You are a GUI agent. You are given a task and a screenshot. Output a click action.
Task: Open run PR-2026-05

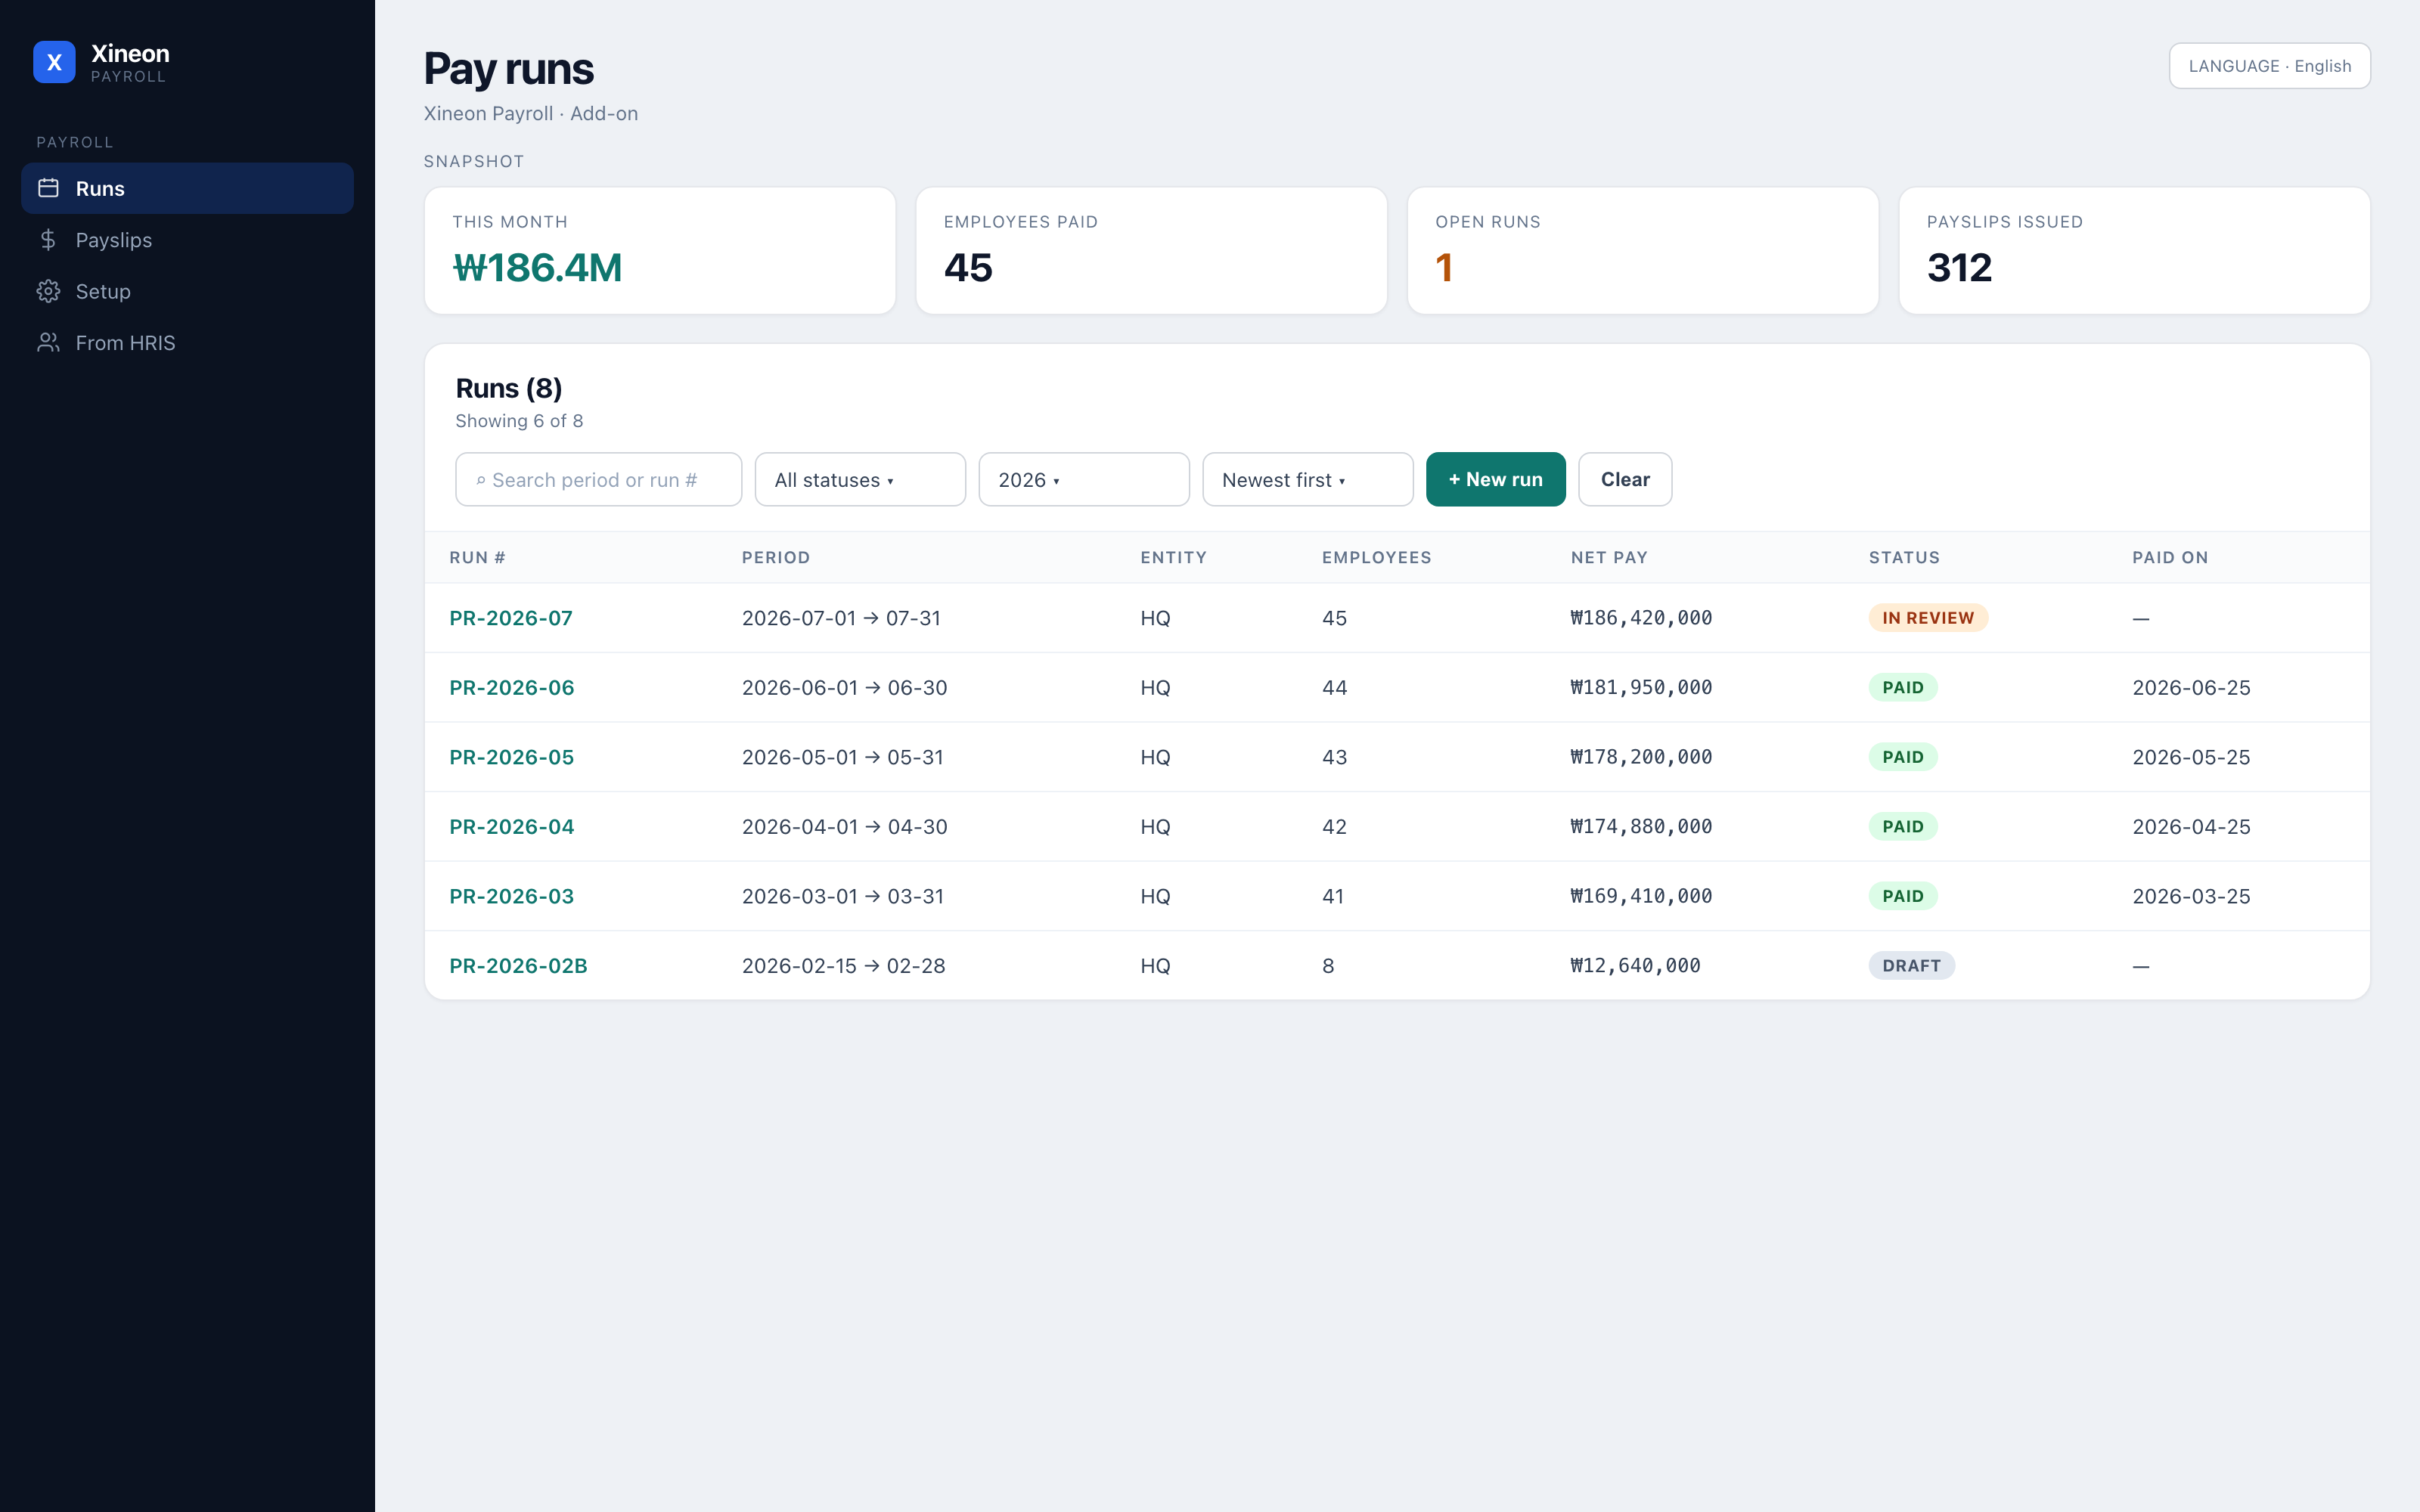512,757
